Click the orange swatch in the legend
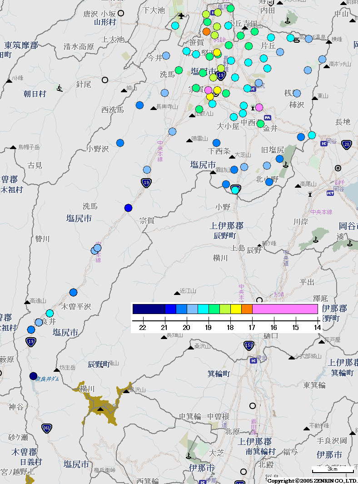 point(247,309)
